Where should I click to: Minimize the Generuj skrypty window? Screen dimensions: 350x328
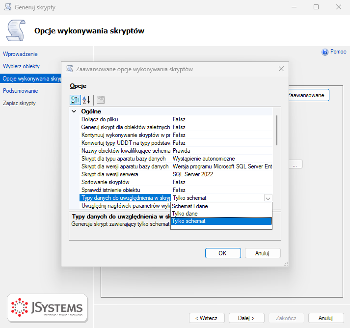click(294, 7)
